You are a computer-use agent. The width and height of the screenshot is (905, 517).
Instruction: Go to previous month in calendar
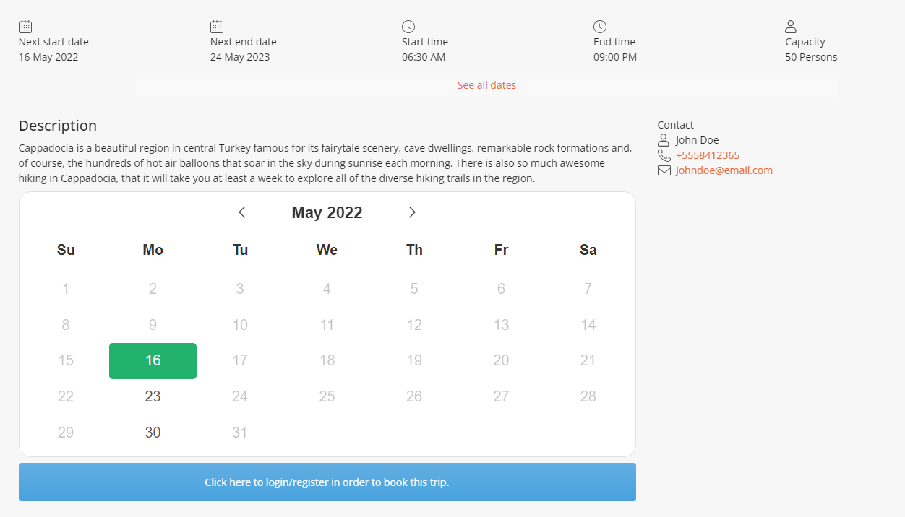tap(242, 212)
